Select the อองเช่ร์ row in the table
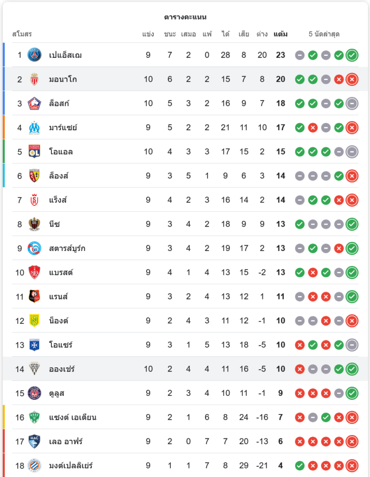This screenshot has width=370, height=477. 185,369
